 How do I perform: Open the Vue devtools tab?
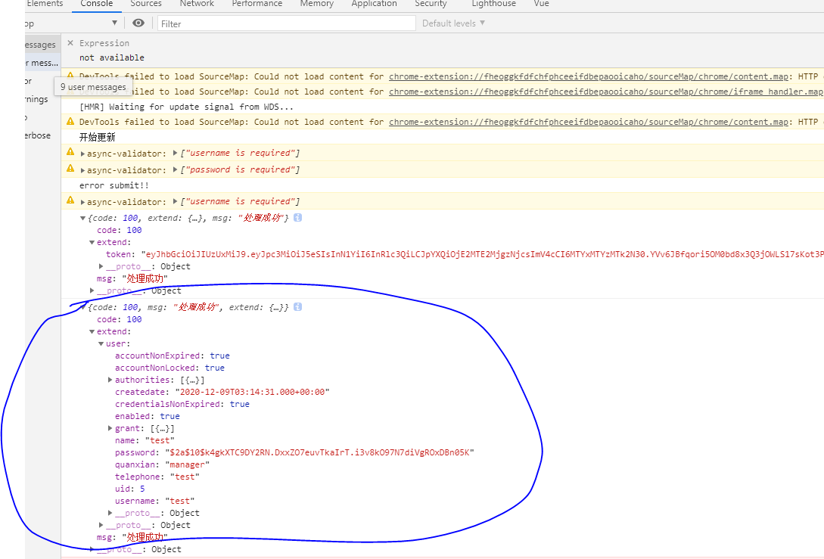tap(541, 4)
